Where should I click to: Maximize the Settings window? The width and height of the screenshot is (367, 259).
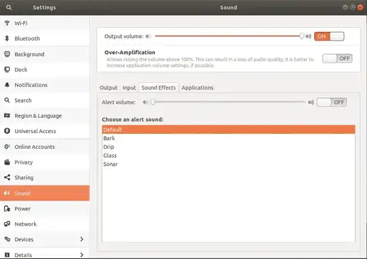click(353, 7)
